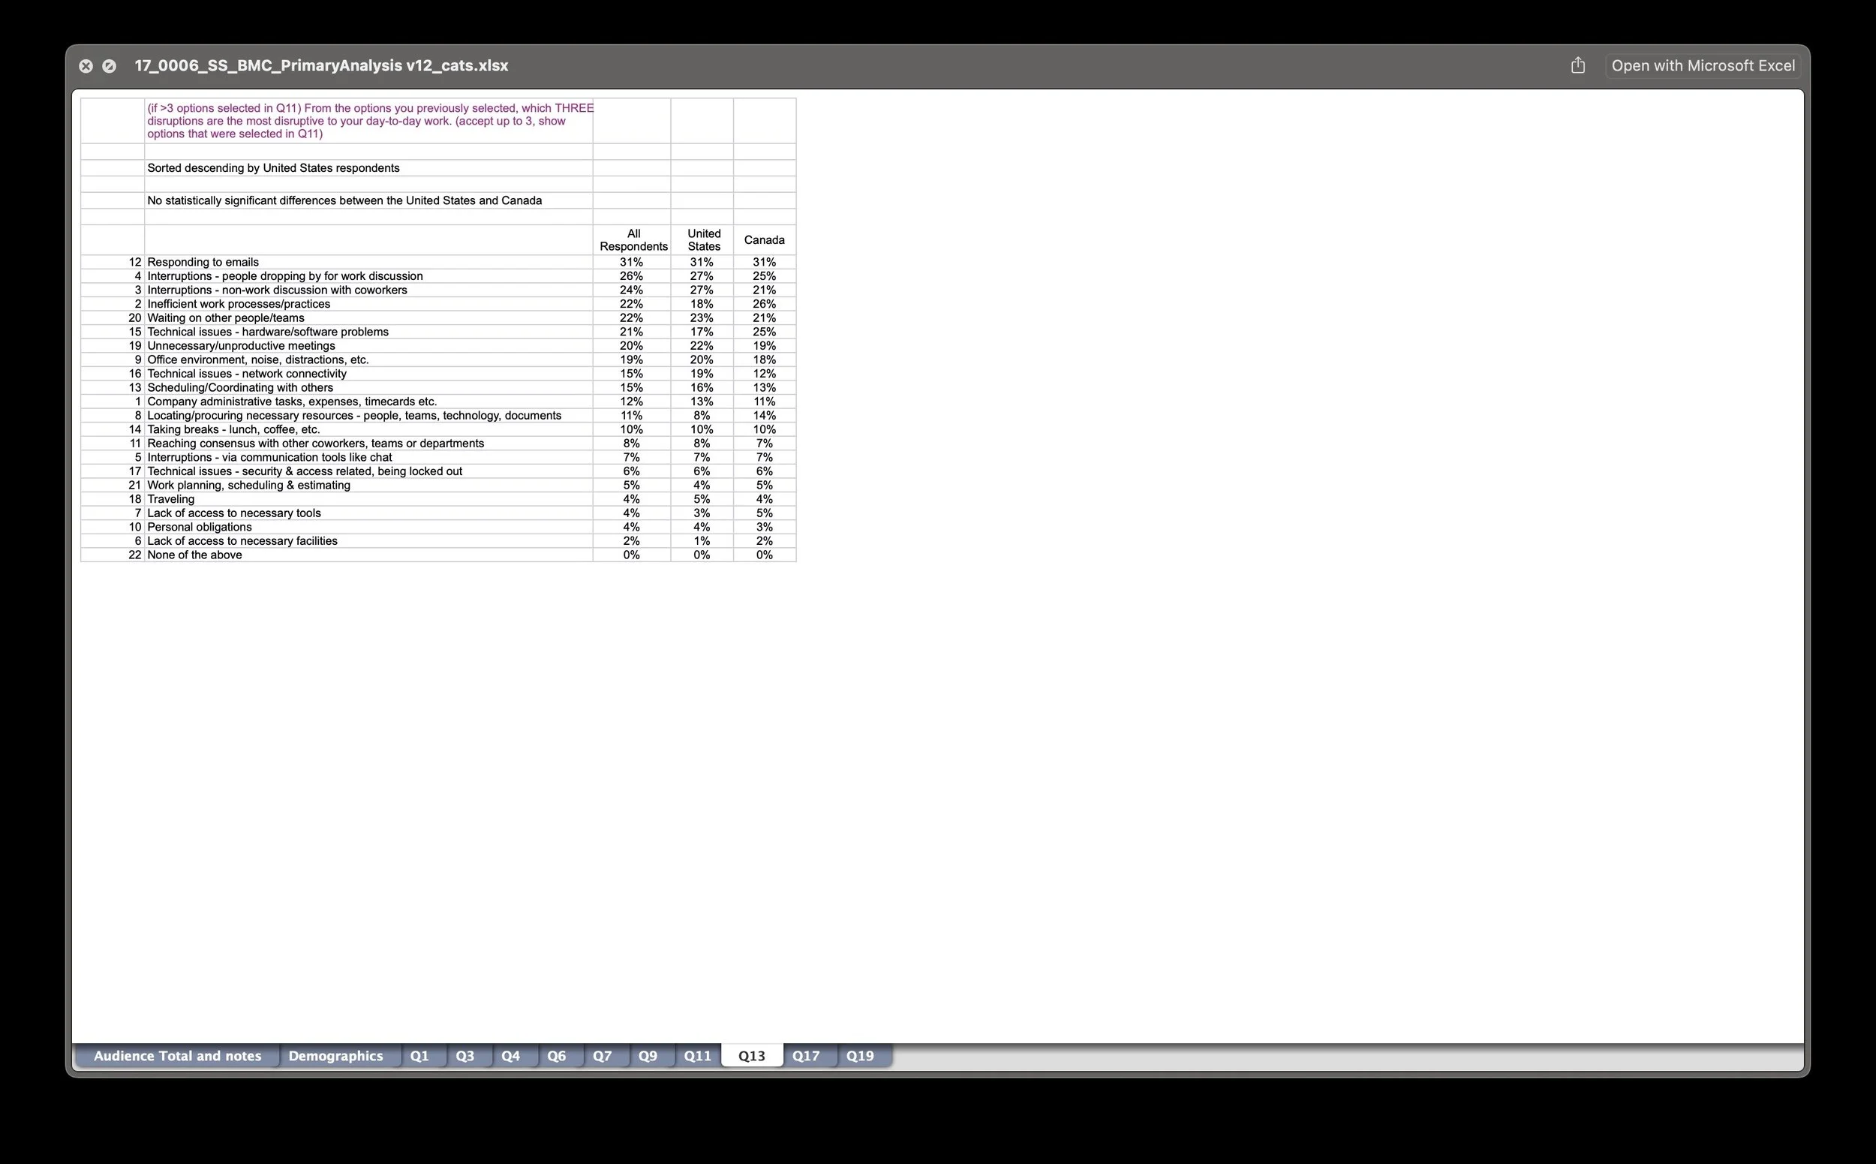This screenshot has width=1876, height=1164.
Task: Open with Microsoft Excel
Action: [1703, 65]
